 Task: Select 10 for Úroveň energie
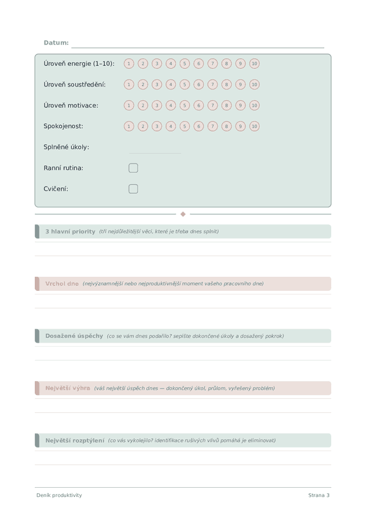254,63
